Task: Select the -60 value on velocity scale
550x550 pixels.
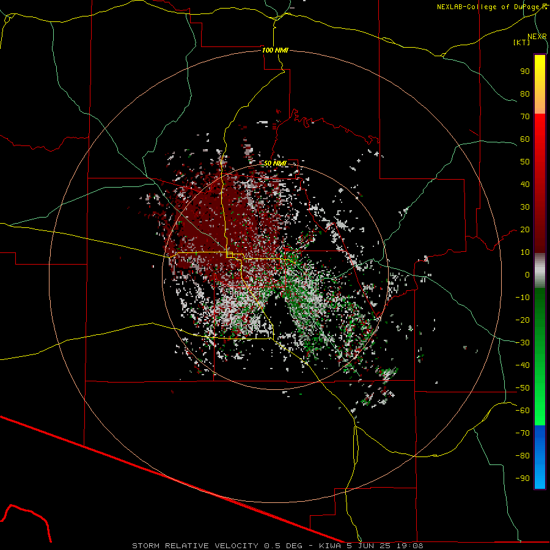Action: point(522,411)
